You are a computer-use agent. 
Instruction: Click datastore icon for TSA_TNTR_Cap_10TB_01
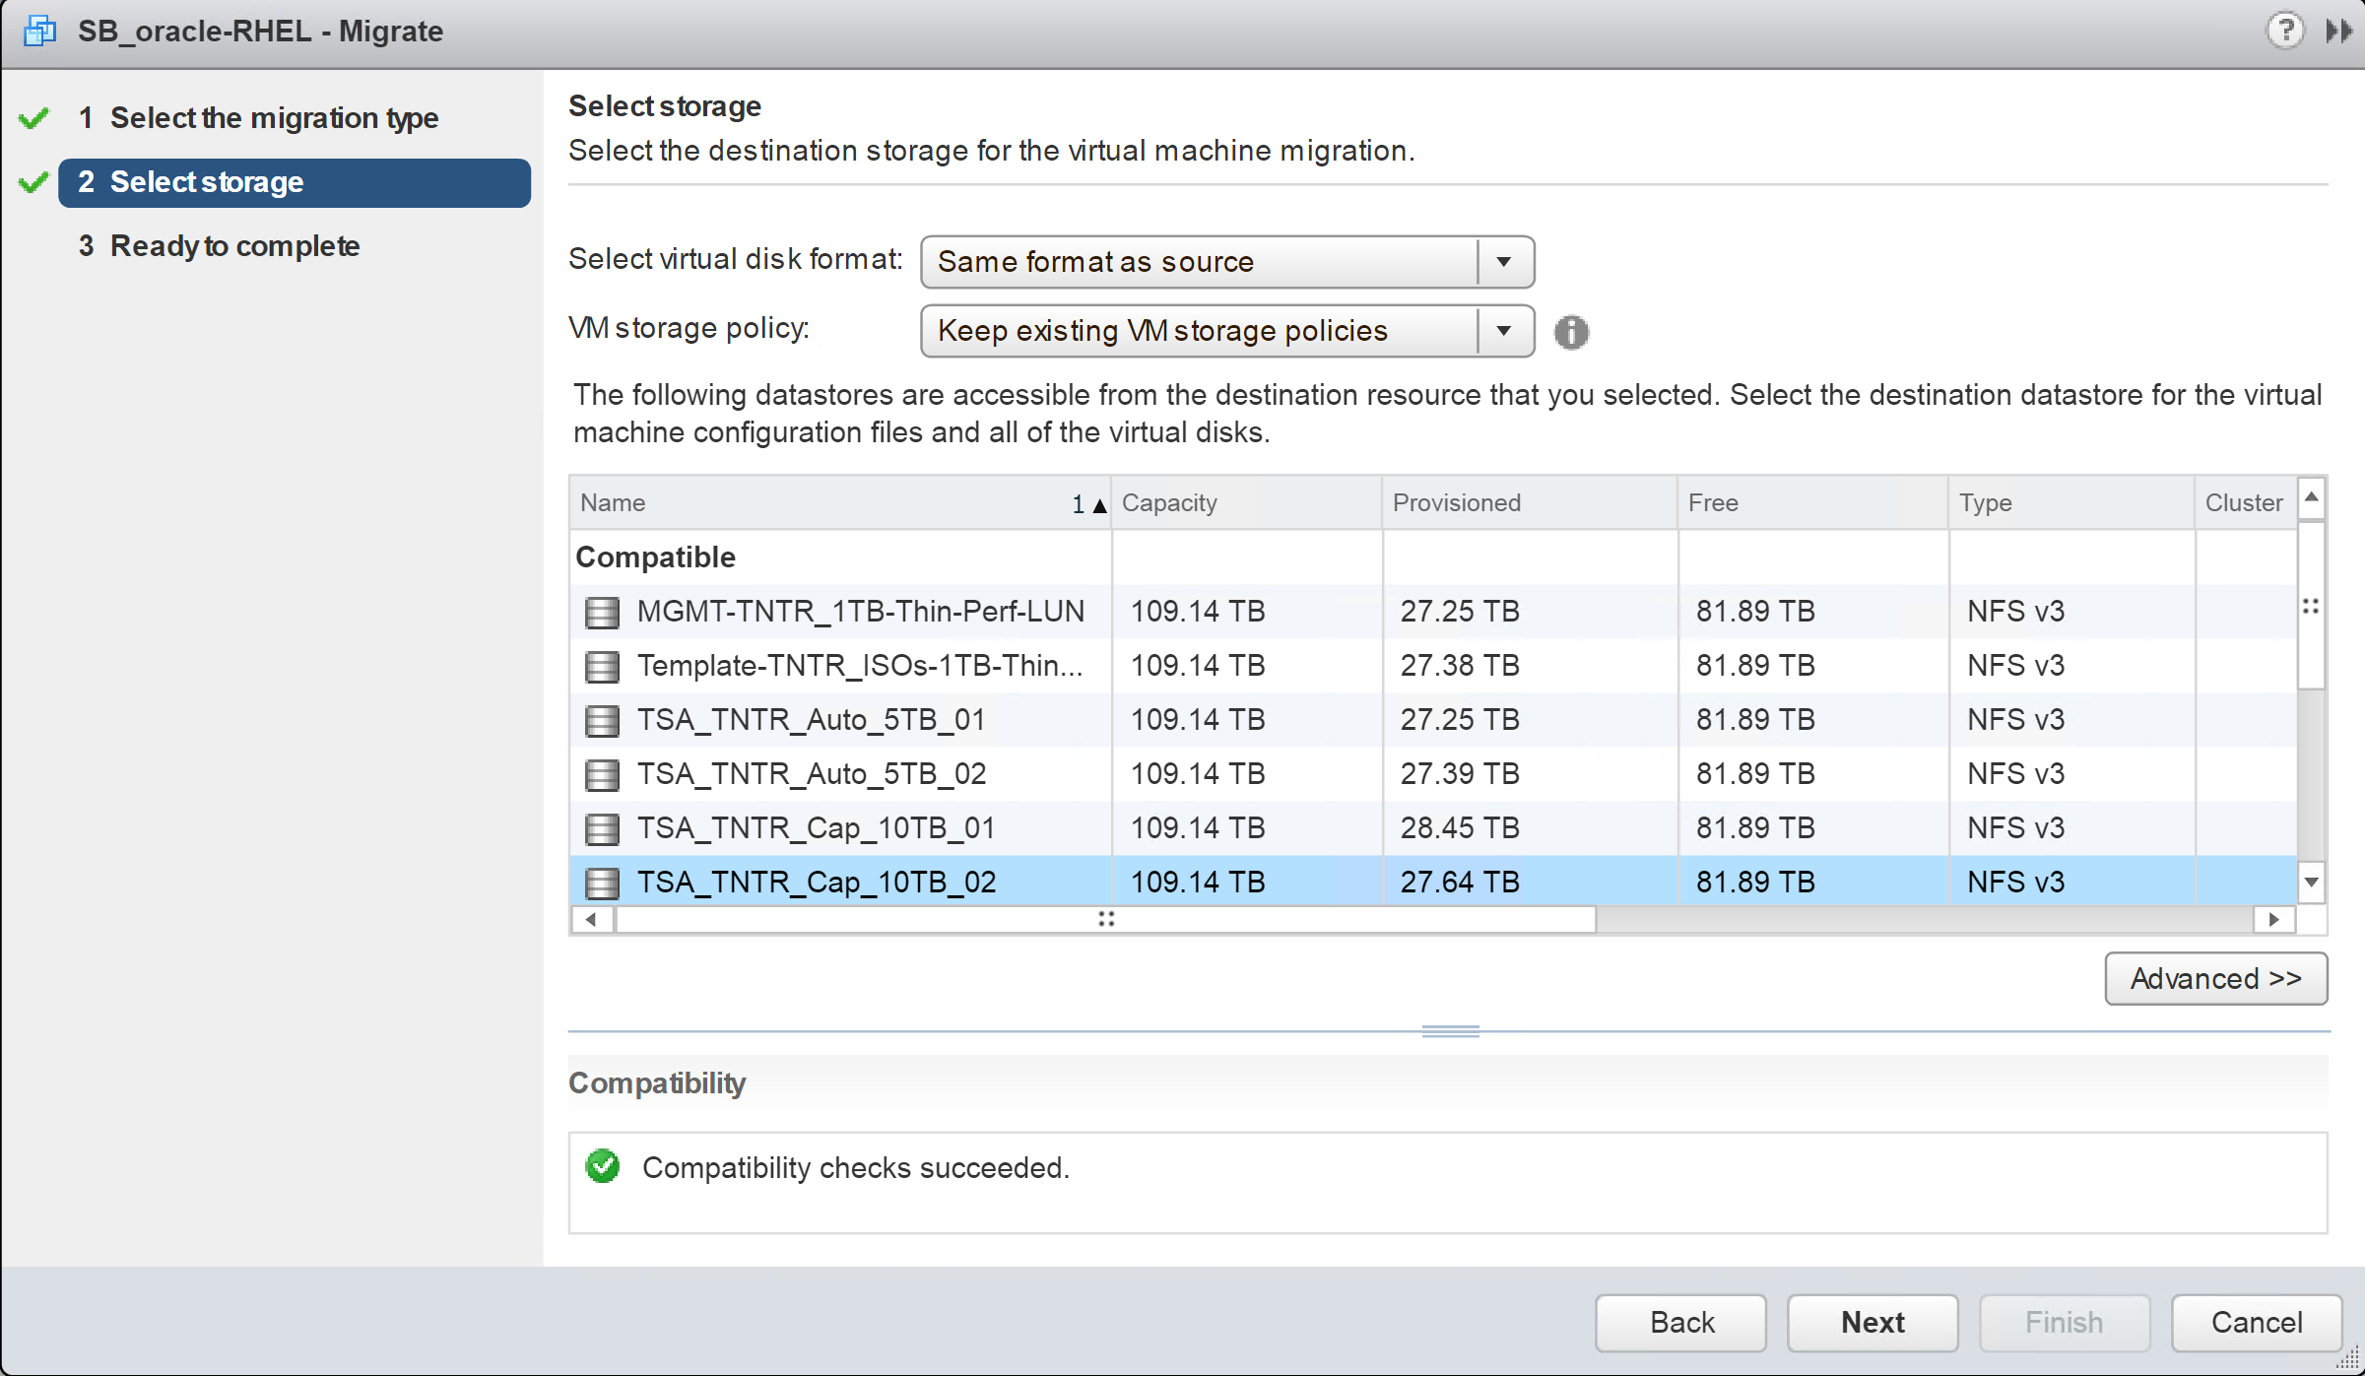602,828
